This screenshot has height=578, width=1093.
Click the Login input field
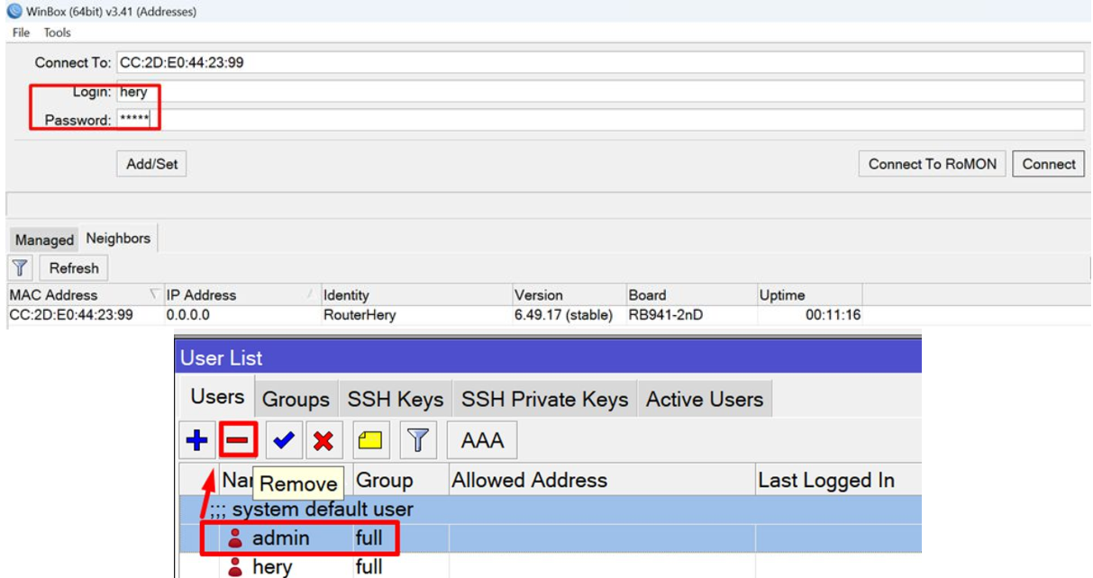click(x=600, y=91)
